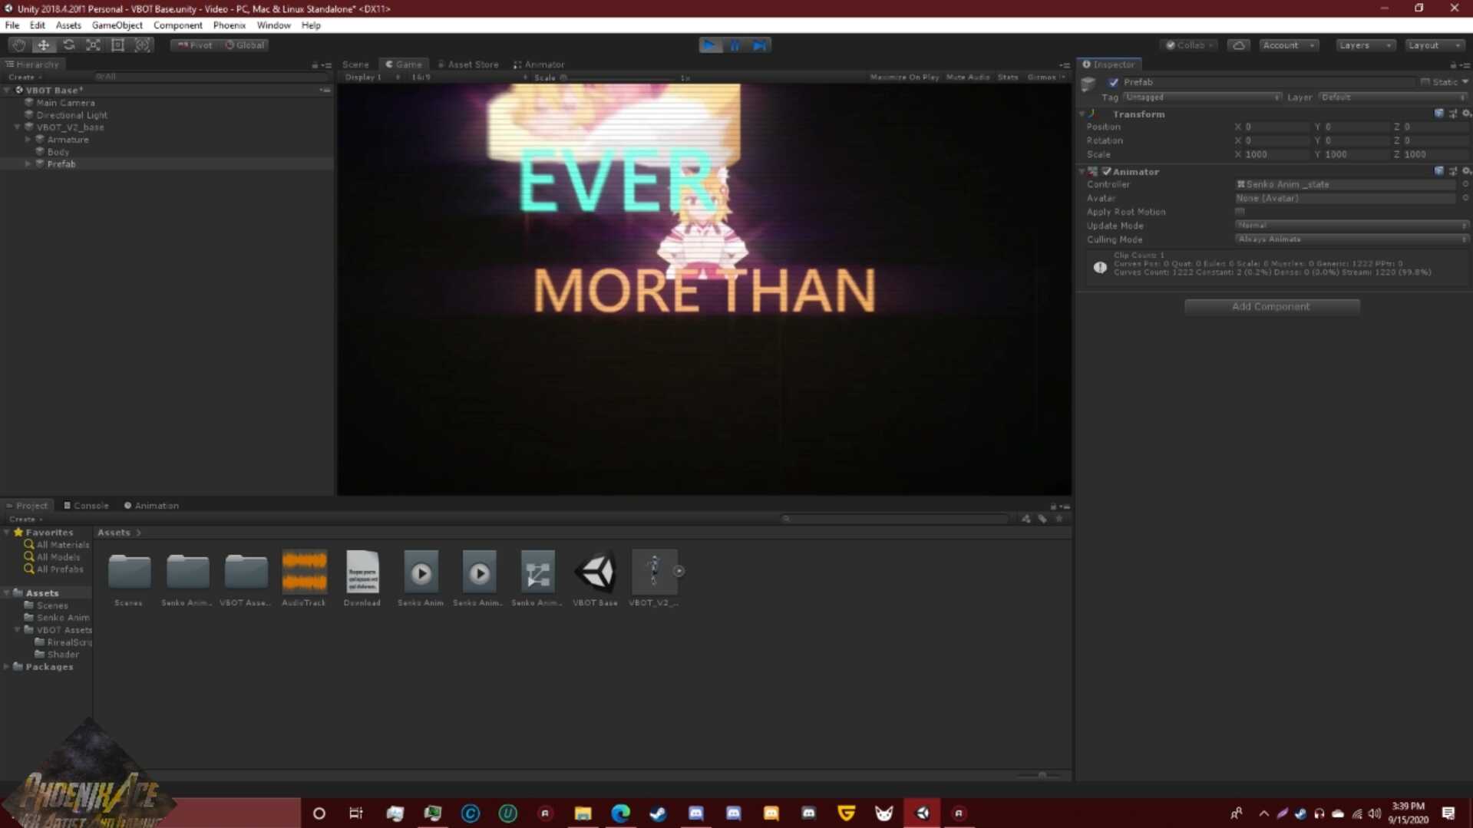Screen dimensions: 1473x828
Task: Open the Culling Mode dropdown
Action: [x=1350, y=239]
